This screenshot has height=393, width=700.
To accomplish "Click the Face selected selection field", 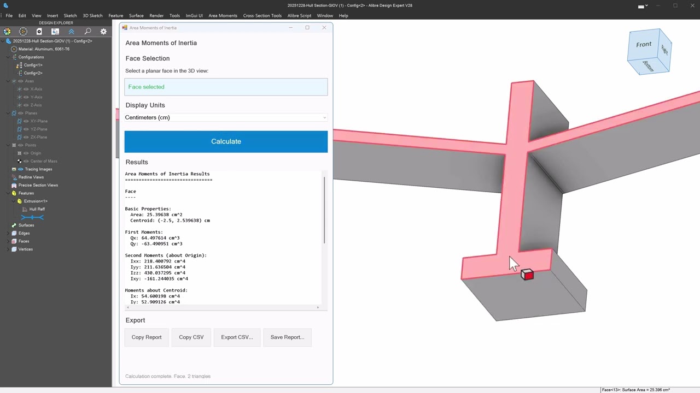I will (x=226, y=87).
